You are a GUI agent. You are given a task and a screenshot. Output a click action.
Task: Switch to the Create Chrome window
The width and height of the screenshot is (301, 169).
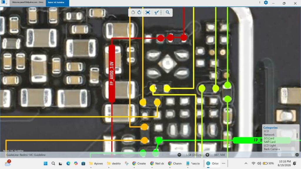[x=139, y=163]
